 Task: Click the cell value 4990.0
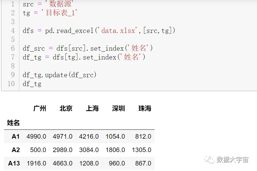pyautogui.click(x=36, y=136)
